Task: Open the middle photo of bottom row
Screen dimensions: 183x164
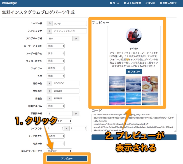Action: click(x=134, y=99)
